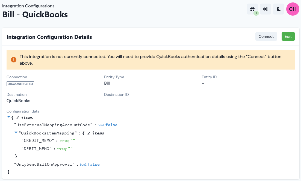The image size is (301, 181).
Task: Click the DISCONNECTED status badge
Action: point(20,84)
